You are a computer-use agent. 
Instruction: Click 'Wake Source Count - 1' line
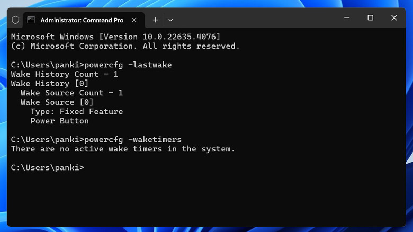point(71,93)
